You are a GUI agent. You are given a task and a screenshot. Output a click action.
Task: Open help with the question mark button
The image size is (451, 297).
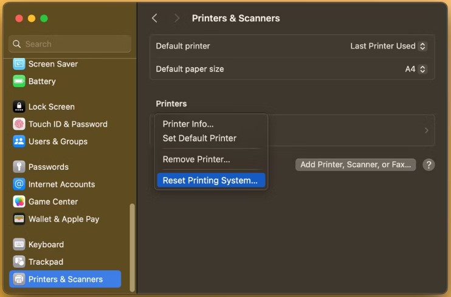coord(429,165)
